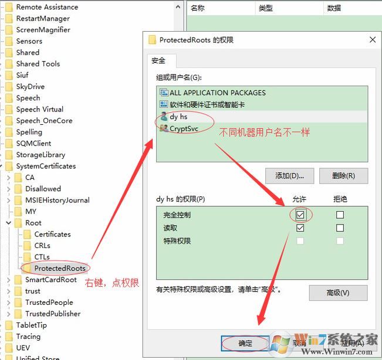The image size is (382, 360).
Task: Click the StorageLibrary folder icon
Action: tap(9, 155)
